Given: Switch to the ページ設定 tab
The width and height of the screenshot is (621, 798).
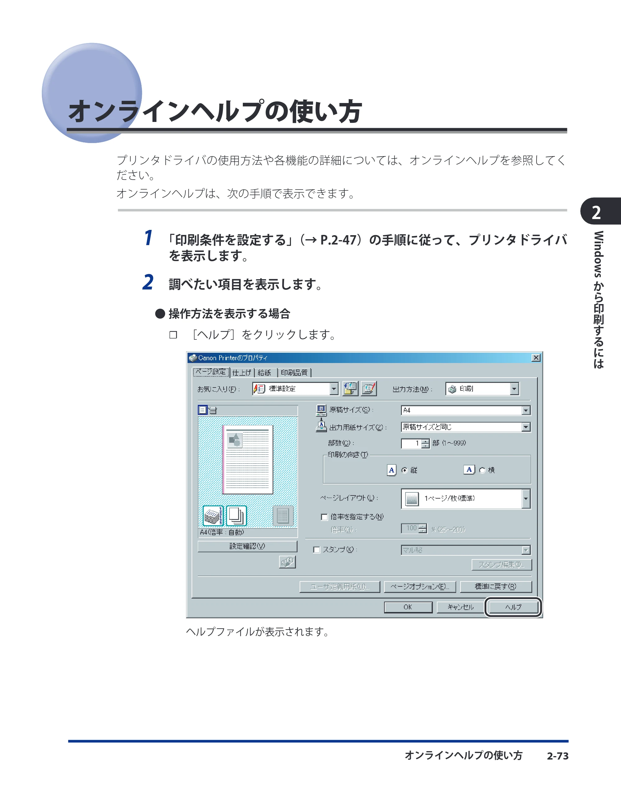Looking at the screenshot, I should (211, 372).
